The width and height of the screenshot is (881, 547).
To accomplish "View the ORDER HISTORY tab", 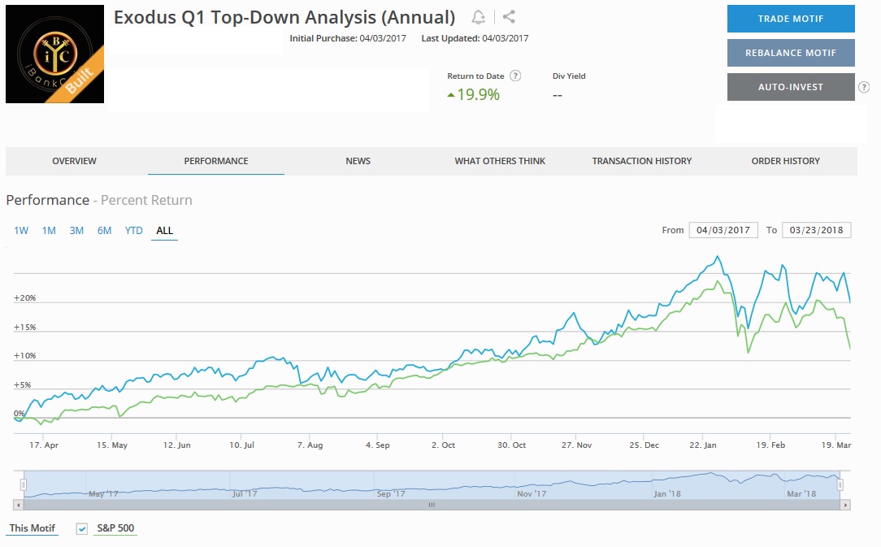I will pos(785,161).
